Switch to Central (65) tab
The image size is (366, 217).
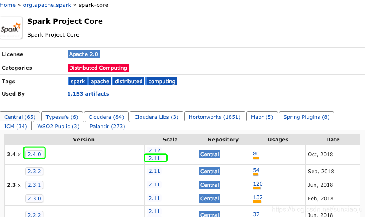point(20,117)
